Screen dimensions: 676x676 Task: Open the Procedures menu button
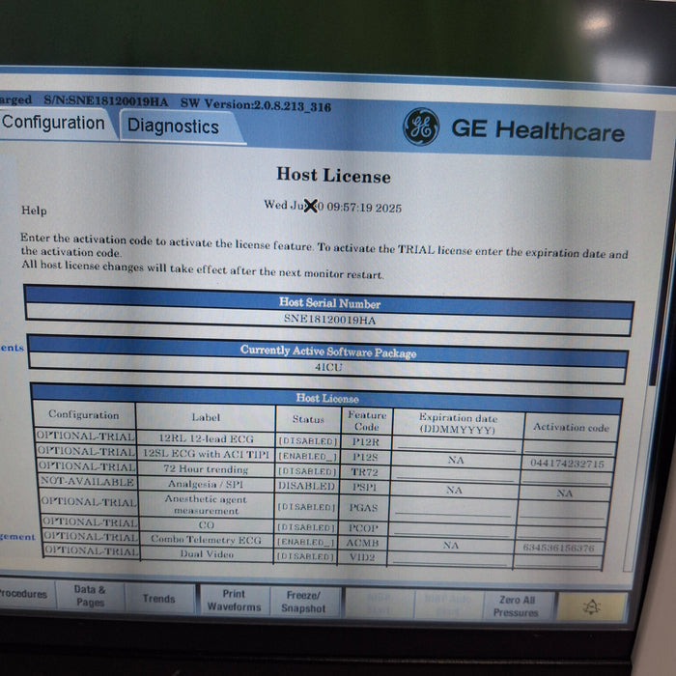[x=25, y=594]
